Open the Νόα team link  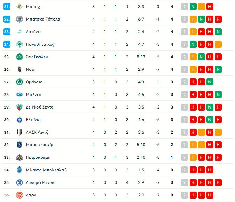pos(30,69)
